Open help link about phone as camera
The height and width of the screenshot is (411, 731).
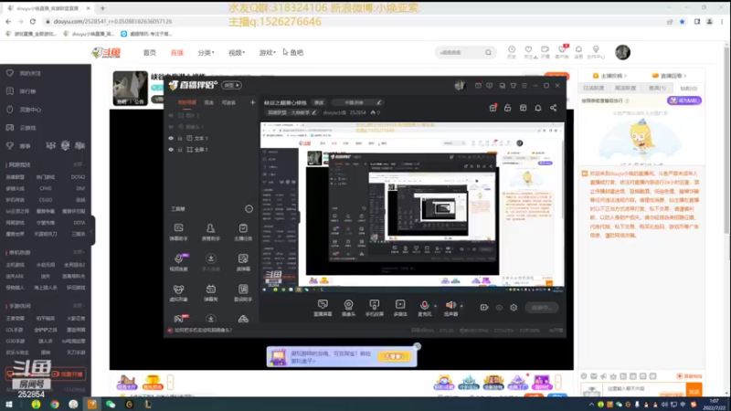[203, 330]
